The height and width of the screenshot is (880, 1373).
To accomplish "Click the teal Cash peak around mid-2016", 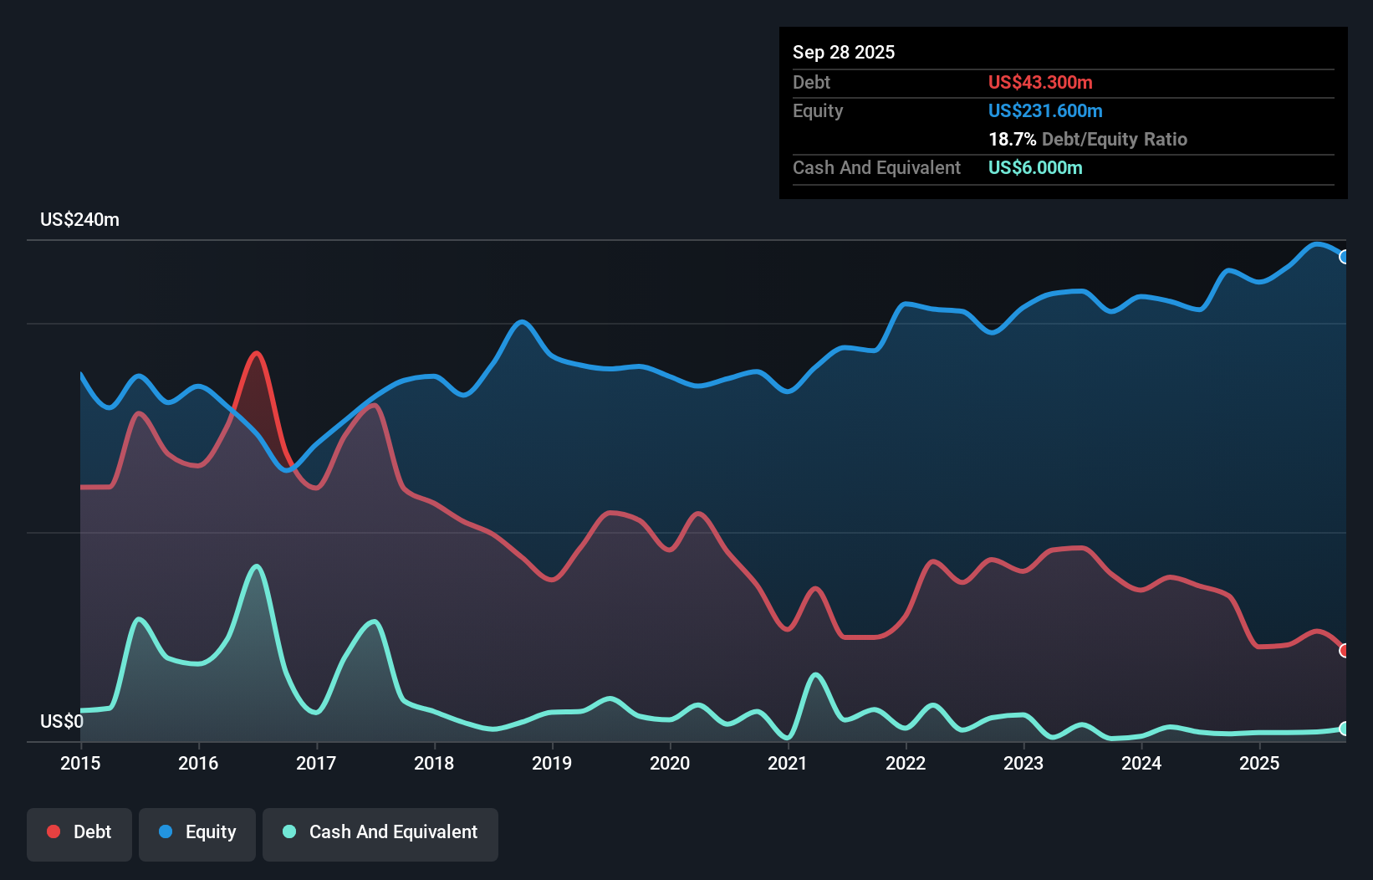I will 257,566.
